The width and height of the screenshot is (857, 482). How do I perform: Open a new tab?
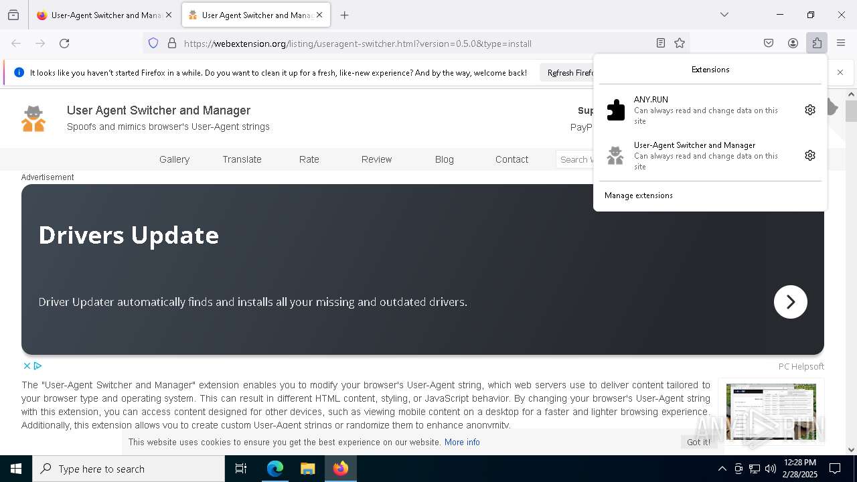[344, 15]
